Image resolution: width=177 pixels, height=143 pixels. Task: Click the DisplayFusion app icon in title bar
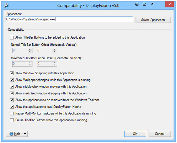tap(6, 5)
